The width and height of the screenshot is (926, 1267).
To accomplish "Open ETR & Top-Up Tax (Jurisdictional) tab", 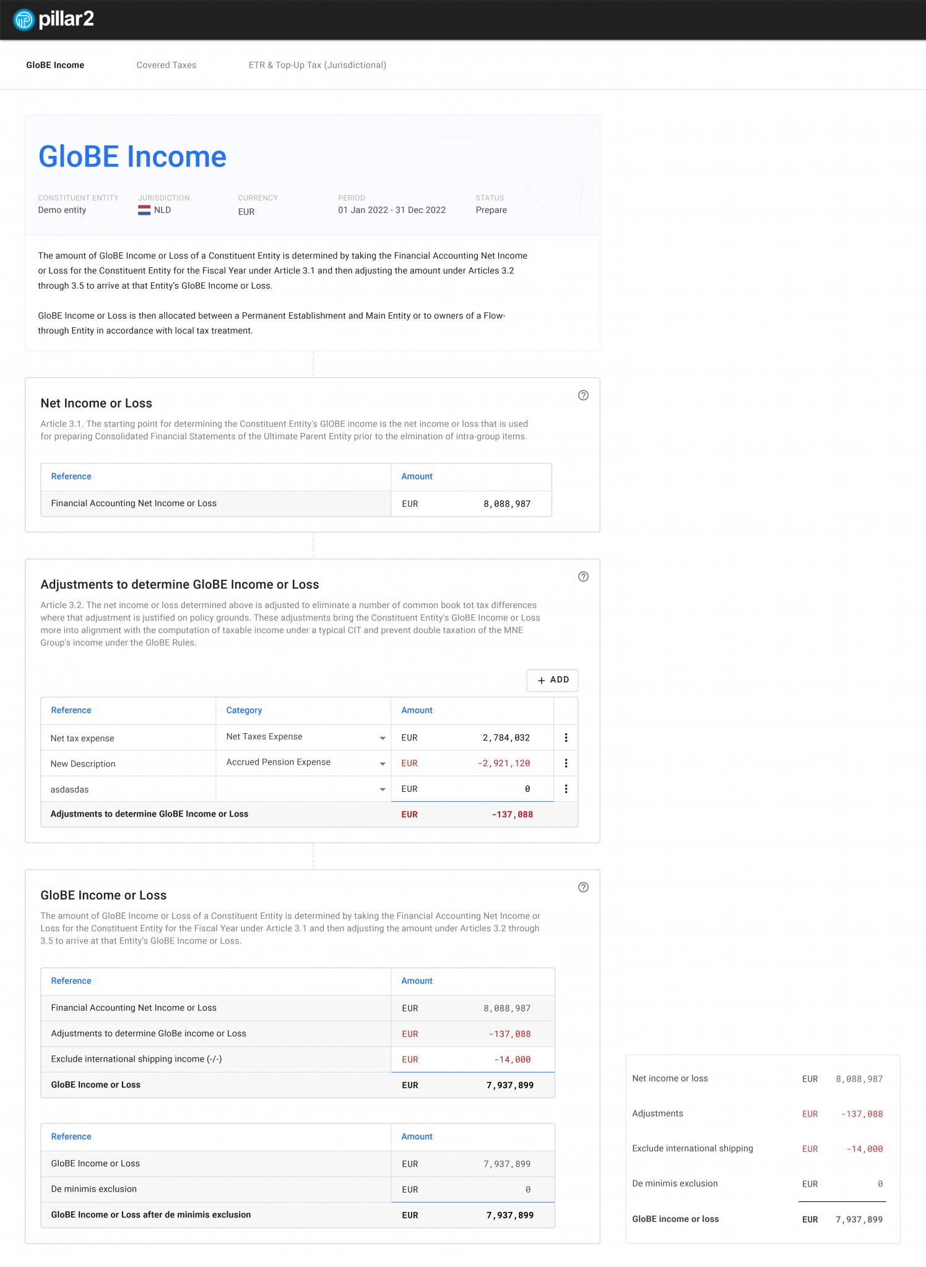I will 317,65.
